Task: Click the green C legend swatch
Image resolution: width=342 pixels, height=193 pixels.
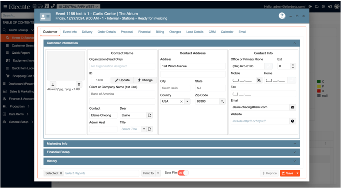Action: 319,82
